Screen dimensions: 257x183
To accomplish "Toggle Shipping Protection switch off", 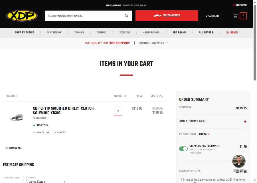I will 183,149.
